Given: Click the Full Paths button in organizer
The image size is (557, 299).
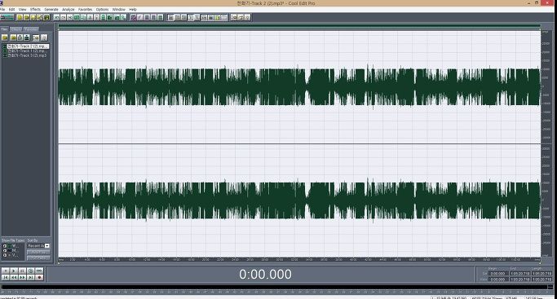Looking at the screenshot, I should [x=38, y=257].
